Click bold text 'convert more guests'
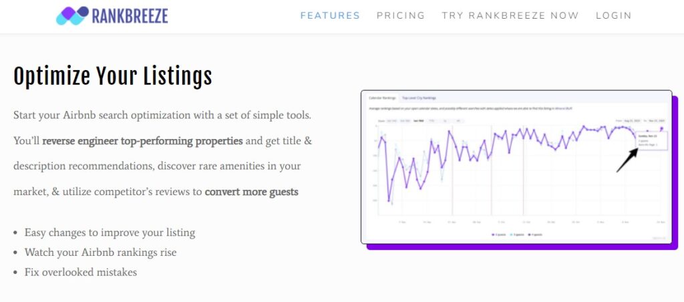 [252, 192]
